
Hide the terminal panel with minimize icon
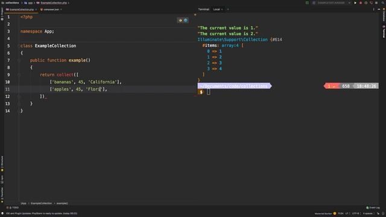click(379, 10)
